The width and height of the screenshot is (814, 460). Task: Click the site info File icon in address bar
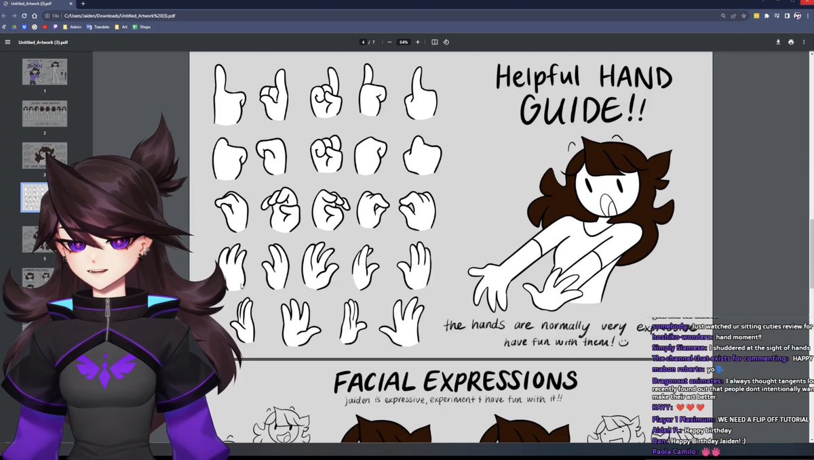tap(47, 16)
